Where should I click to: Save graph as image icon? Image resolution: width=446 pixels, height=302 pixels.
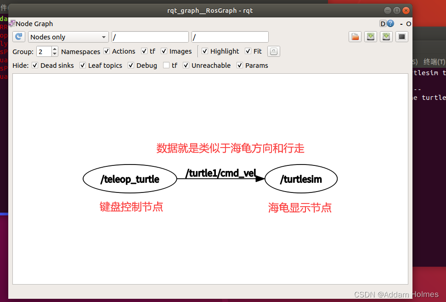[402, 37]
